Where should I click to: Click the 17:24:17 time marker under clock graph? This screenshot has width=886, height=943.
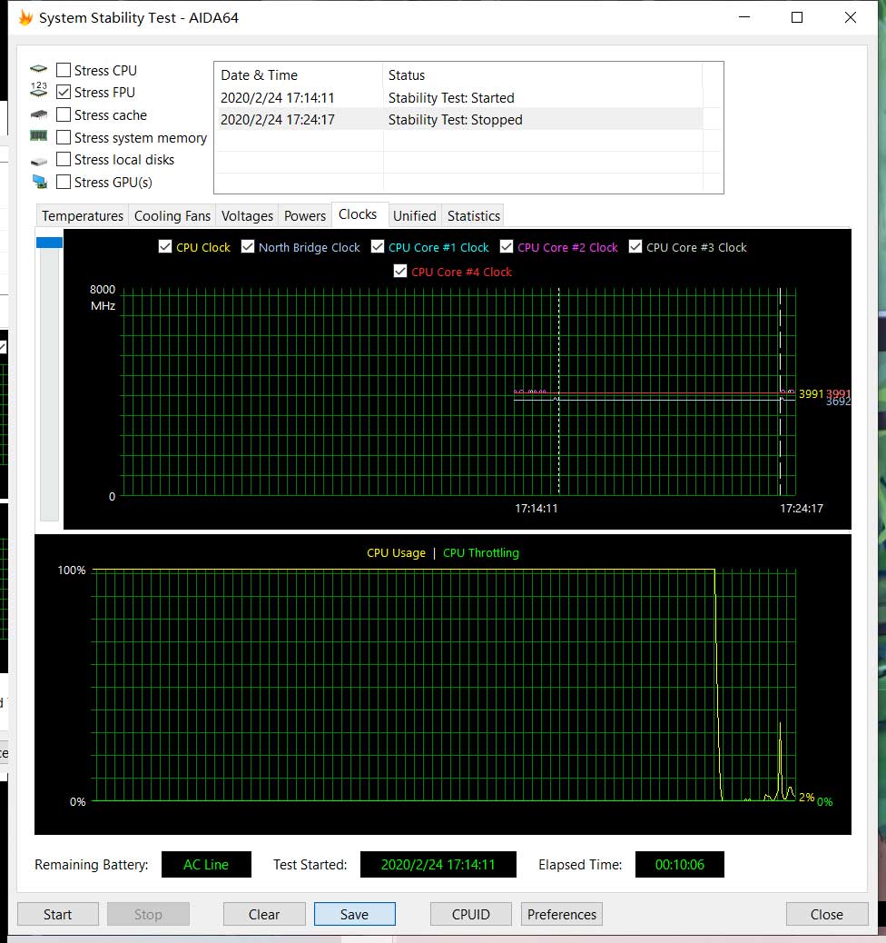point(802,508)
